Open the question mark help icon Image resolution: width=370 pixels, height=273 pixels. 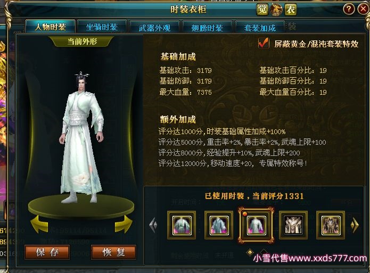(349, 10)
